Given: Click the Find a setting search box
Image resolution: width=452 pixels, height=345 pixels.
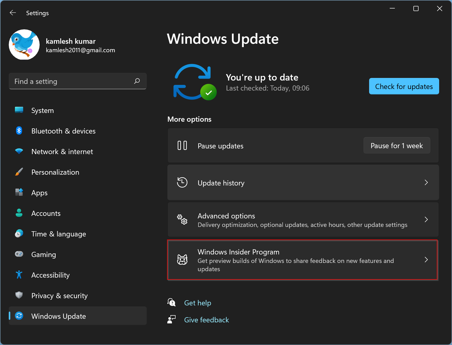Looking at the screenshot, I should coord(77,81).
